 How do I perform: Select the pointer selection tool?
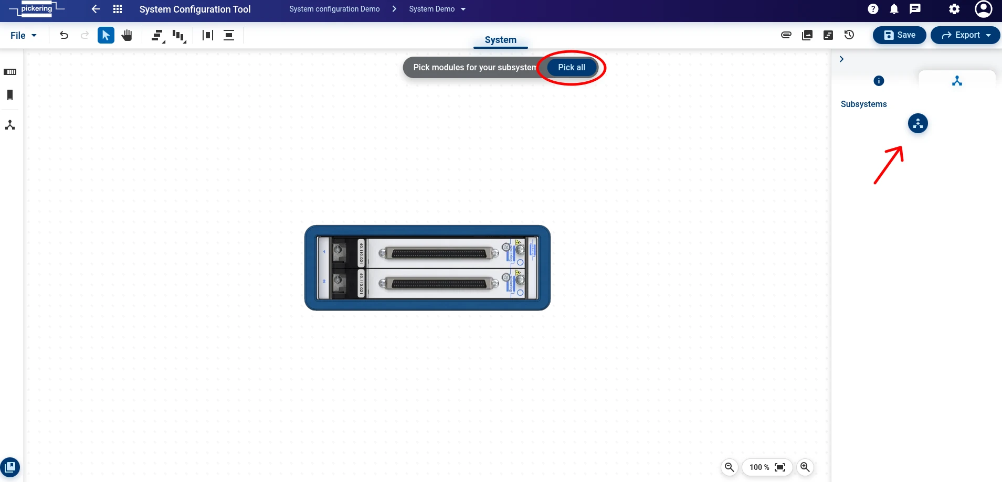106,35
